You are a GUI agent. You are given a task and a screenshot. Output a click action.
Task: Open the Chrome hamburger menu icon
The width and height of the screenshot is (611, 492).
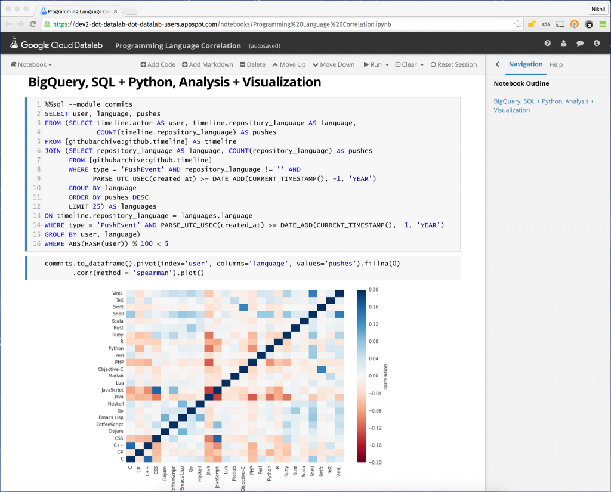603,24
